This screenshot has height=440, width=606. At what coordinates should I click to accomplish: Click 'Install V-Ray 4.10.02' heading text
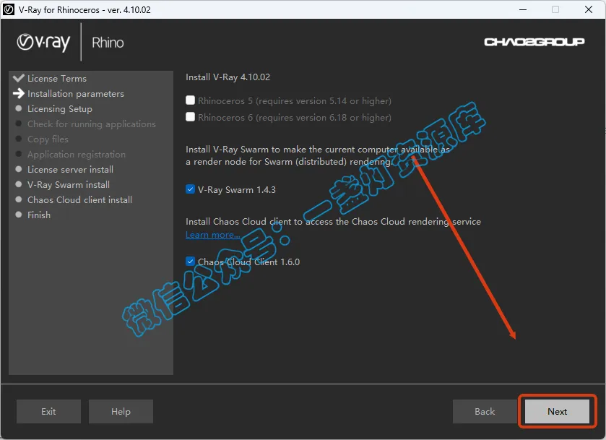tap(228, 77)
